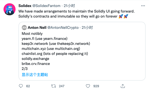The width and height of the screenshot is (149, 91).
Task: Open the @AntonNellCrypto handle
Action: coord(63,28)
